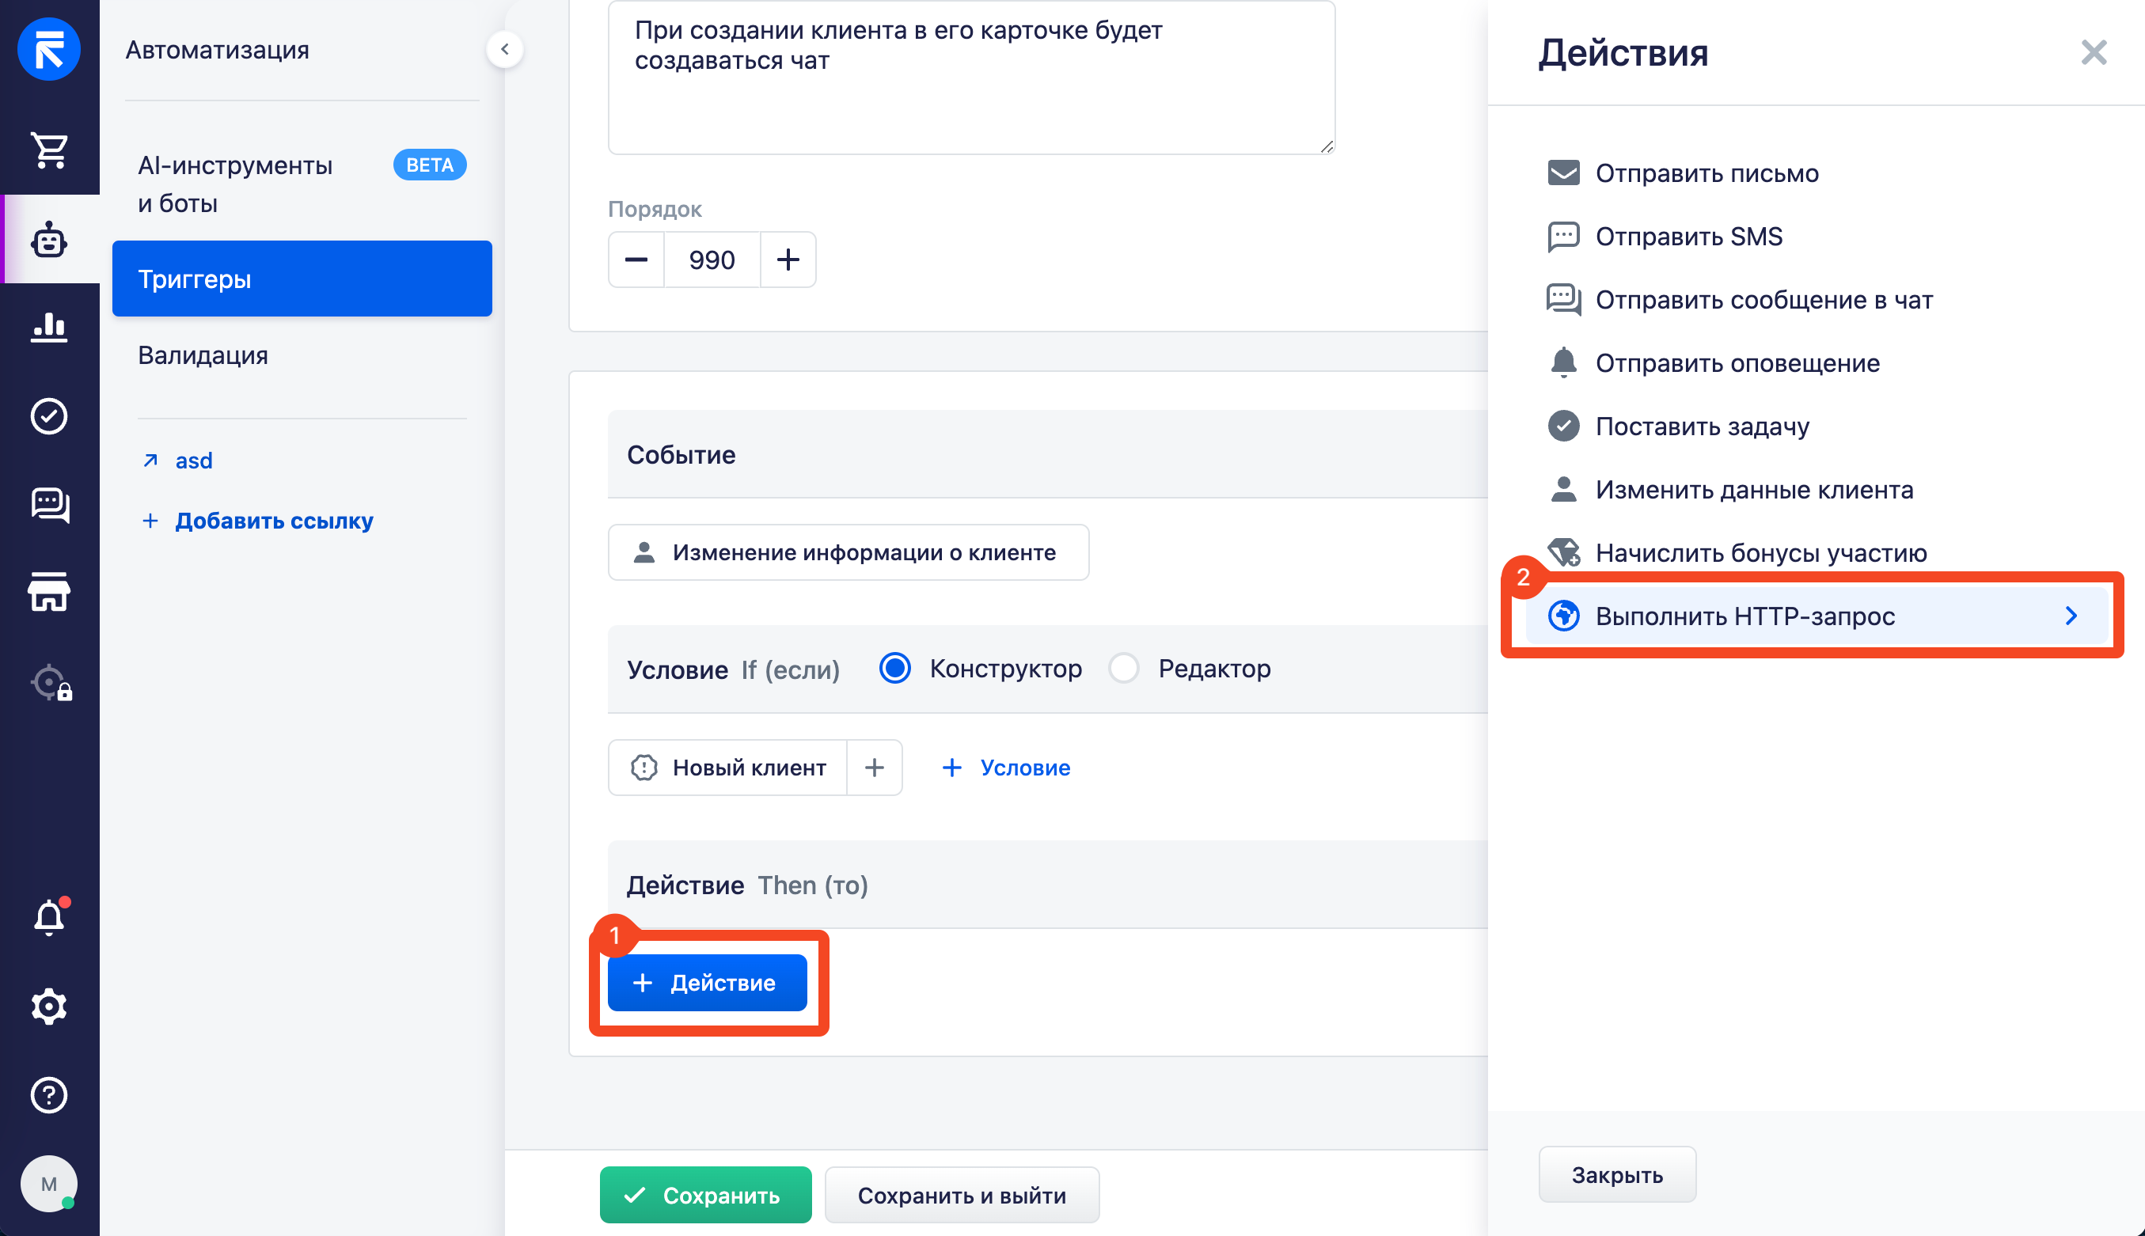Screen dimensions: 2145x1236
Task: Select the Конструктор radio option
Action: coord(894,668)
